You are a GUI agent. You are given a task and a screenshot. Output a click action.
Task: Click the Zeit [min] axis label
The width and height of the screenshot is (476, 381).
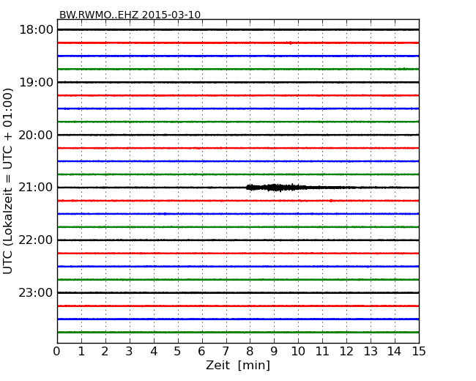click(x=238, y=365)
